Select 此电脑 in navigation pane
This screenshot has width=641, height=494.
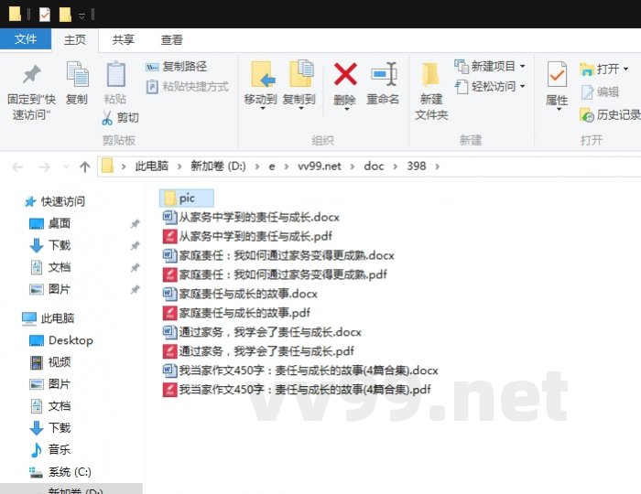(49, 318)
